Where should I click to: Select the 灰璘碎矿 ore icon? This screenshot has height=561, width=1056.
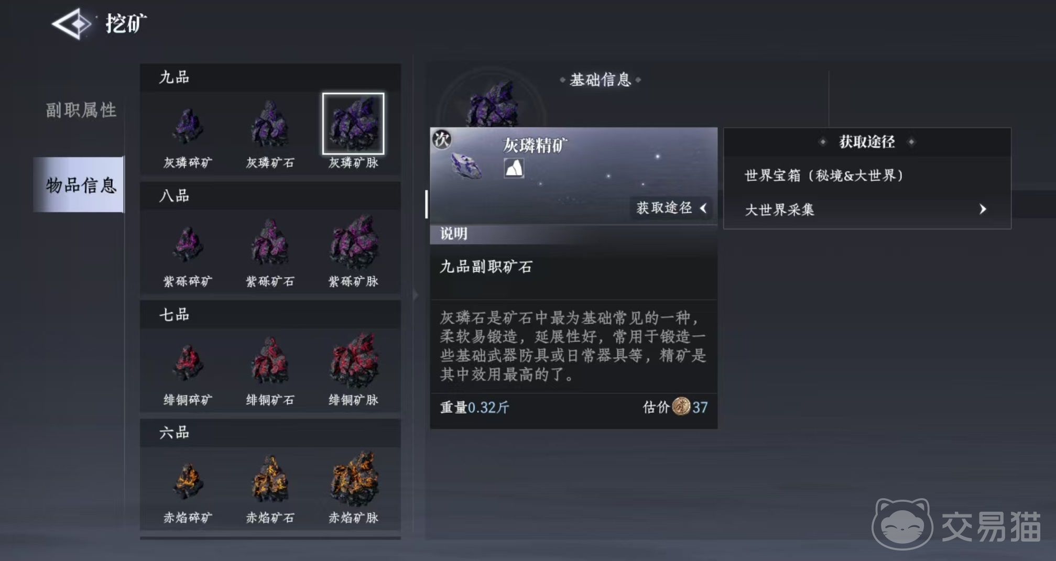point(188,126)
